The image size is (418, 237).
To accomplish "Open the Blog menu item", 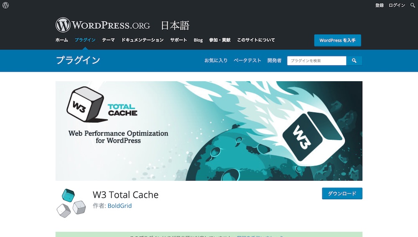I will [x=198, y=40].
